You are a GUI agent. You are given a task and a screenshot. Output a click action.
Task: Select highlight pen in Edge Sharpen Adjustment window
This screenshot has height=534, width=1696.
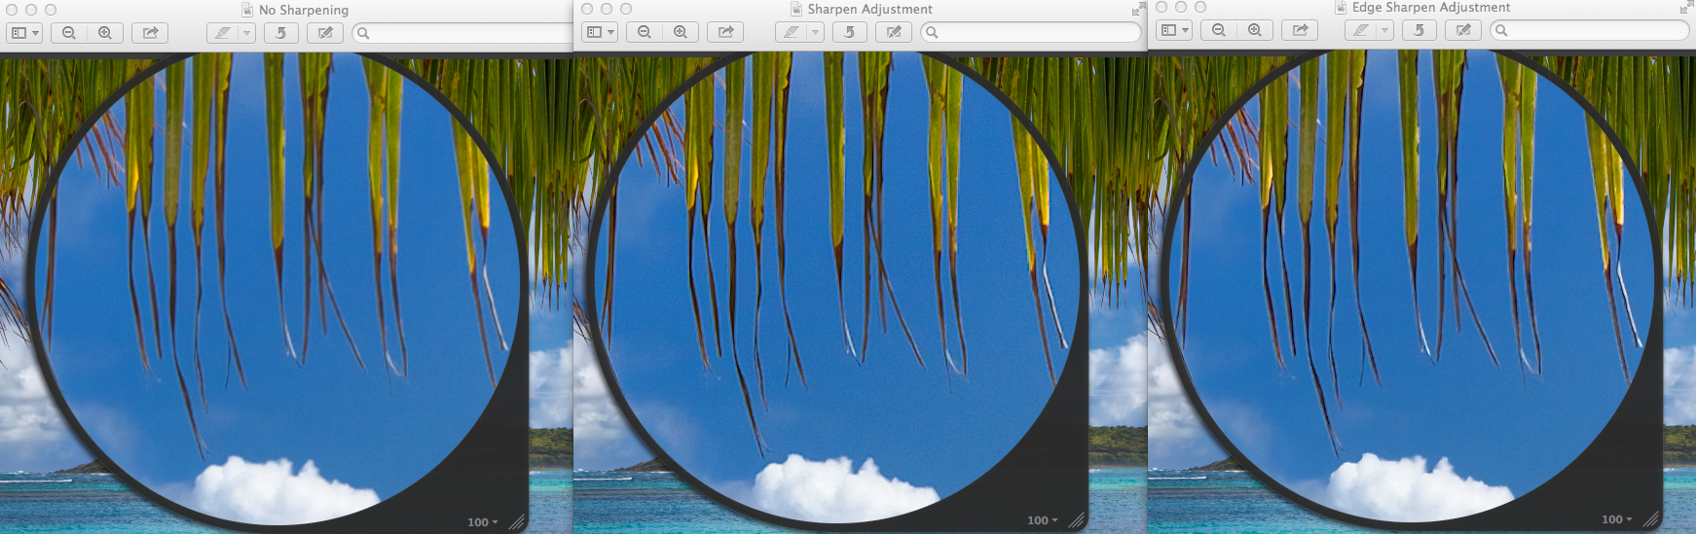1361,30
